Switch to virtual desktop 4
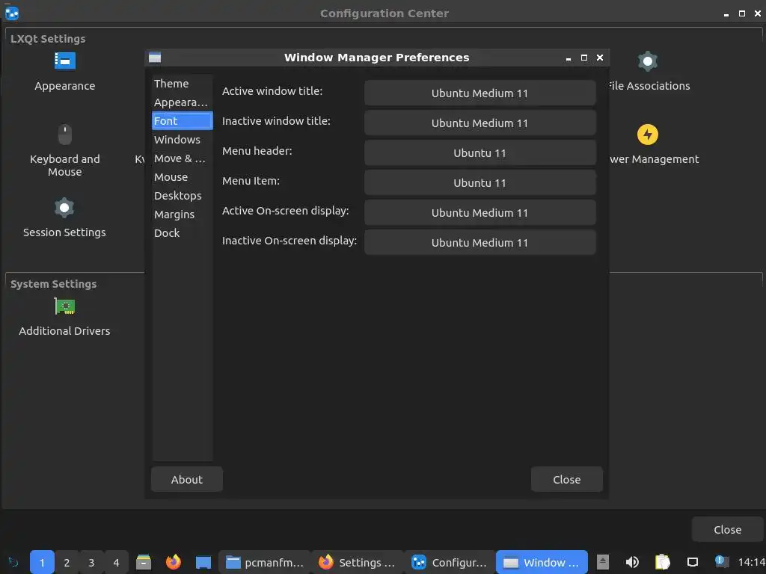This screenshot has height=574, width=766. tap(116, 562)
